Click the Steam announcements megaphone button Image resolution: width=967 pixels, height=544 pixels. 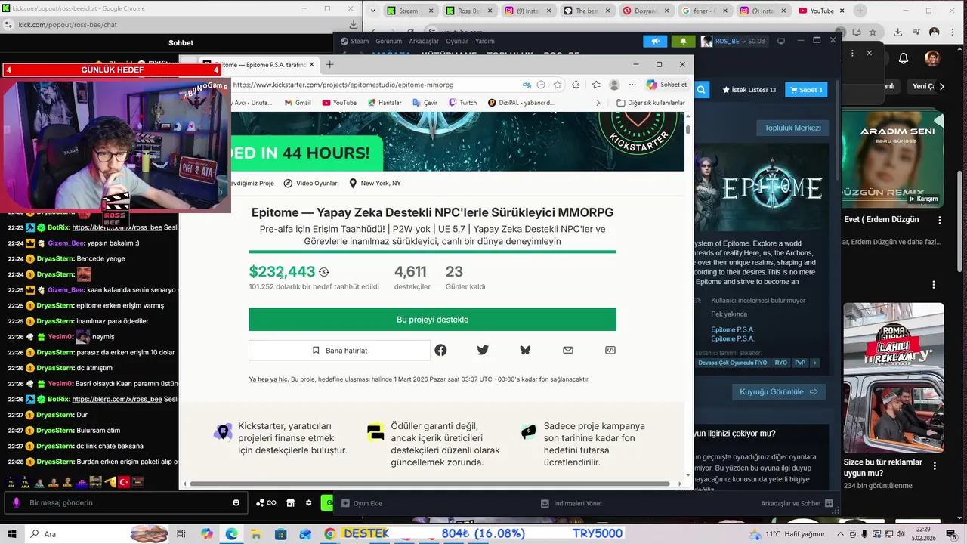pyautogui.click(x=655, y=41)
